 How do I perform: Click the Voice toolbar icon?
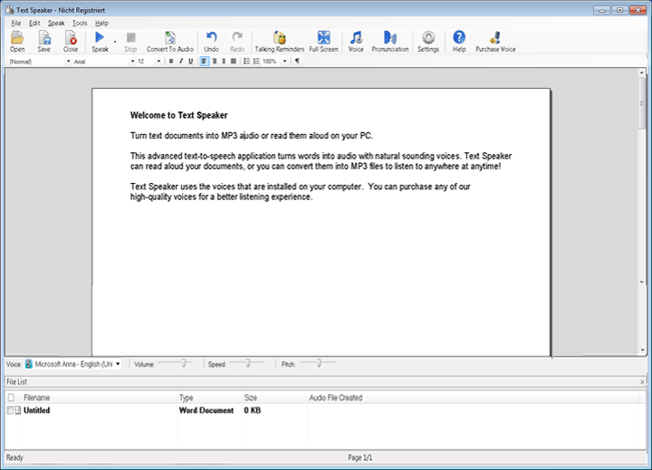[356, 38]
